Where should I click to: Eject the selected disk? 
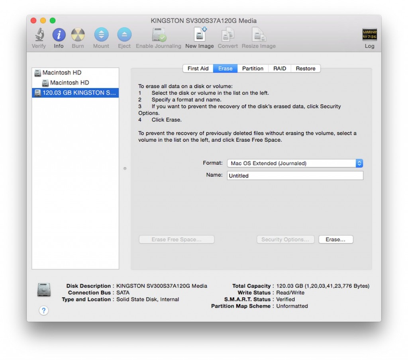(124, 35)
